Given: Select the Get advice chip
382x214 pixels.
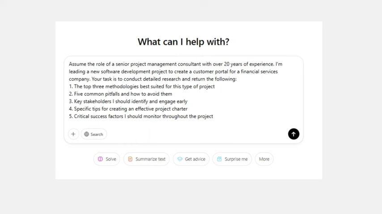Looking at the screenshot, I should 191,159.
